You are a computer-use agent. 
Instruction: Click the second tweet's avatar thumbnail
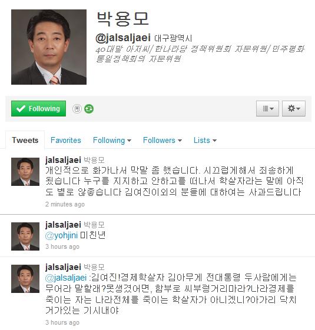[25, 236]
